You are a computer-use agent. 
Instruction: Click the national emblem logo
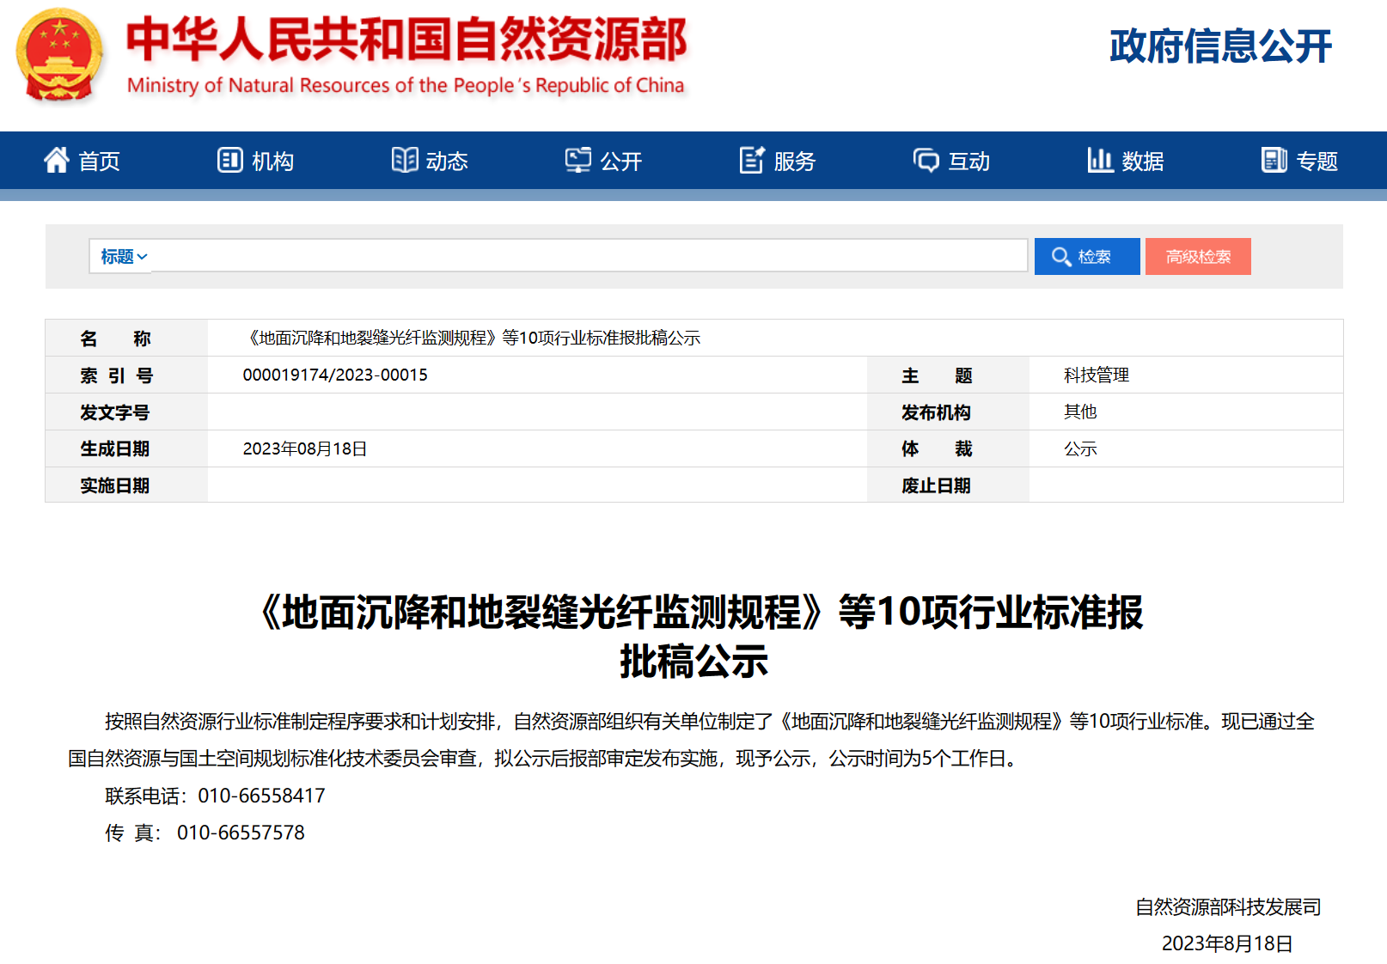point(59,55)
